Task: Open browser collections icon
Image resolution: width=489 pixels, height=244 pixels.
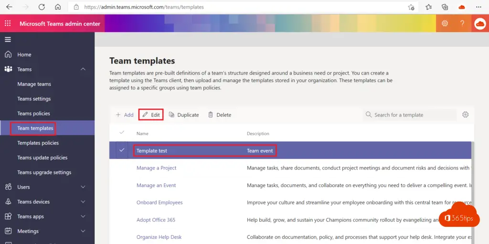Action: pos(445,7)
